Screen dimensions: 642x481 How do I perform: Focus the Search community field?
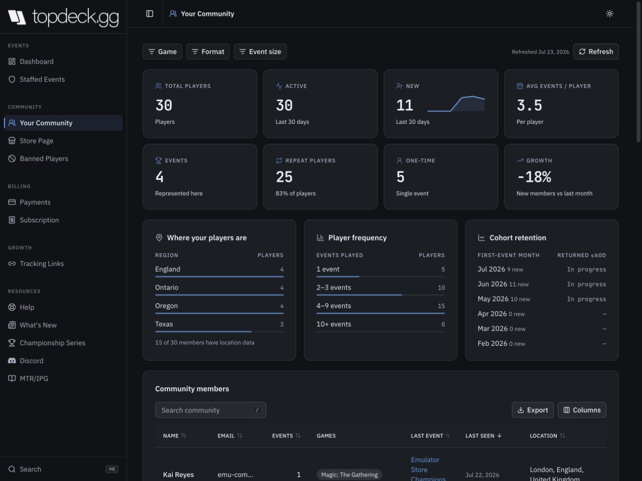click(x=211, y=410)
